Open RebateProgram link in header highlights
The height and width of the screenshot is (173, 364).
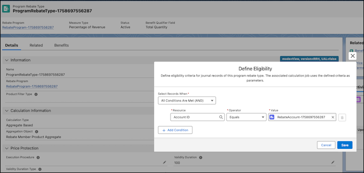click(x=28, y=27)
